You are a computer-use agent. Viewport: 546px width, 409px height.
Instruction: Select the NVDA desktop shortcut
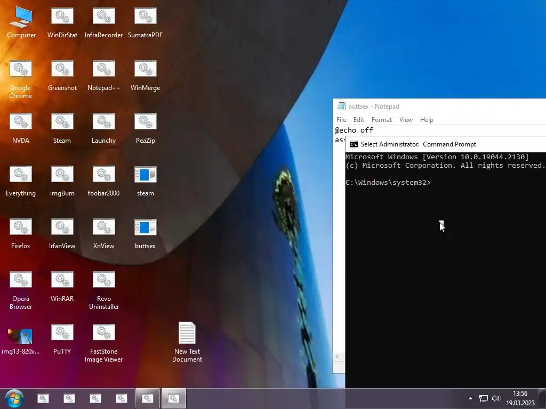click(21, 128)
